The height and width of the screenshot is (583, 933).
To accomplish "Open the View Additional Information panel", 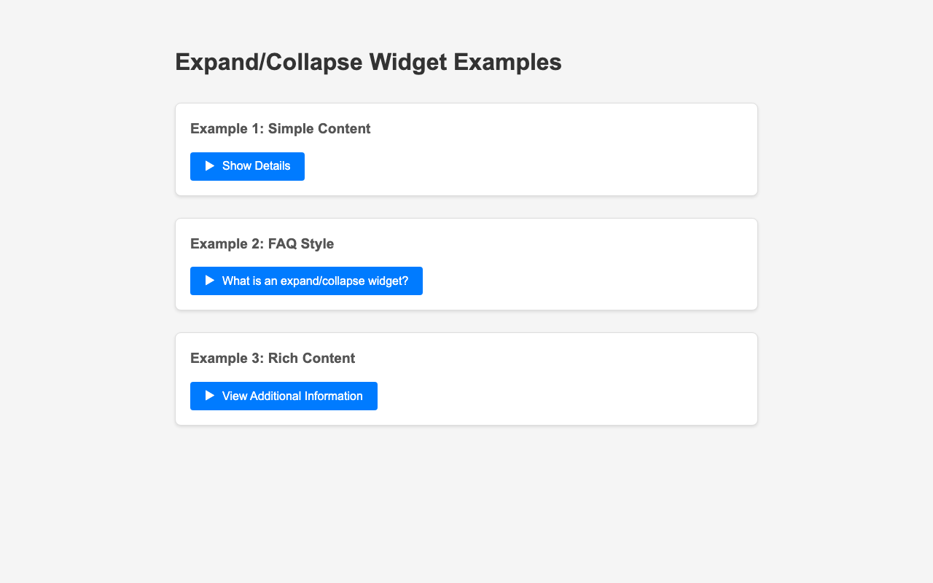I will click(x=292, y=396).
